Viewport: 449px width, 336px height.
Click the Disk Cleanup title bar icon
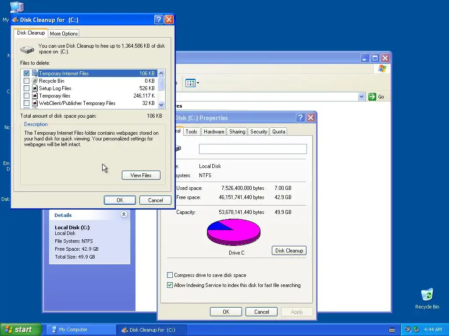(x=15, y=20)
